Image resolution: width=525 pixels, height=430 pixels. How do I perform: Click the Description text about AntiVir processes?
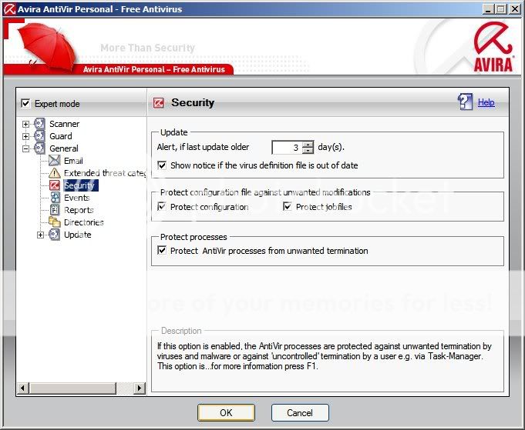[x=324, y=356]
